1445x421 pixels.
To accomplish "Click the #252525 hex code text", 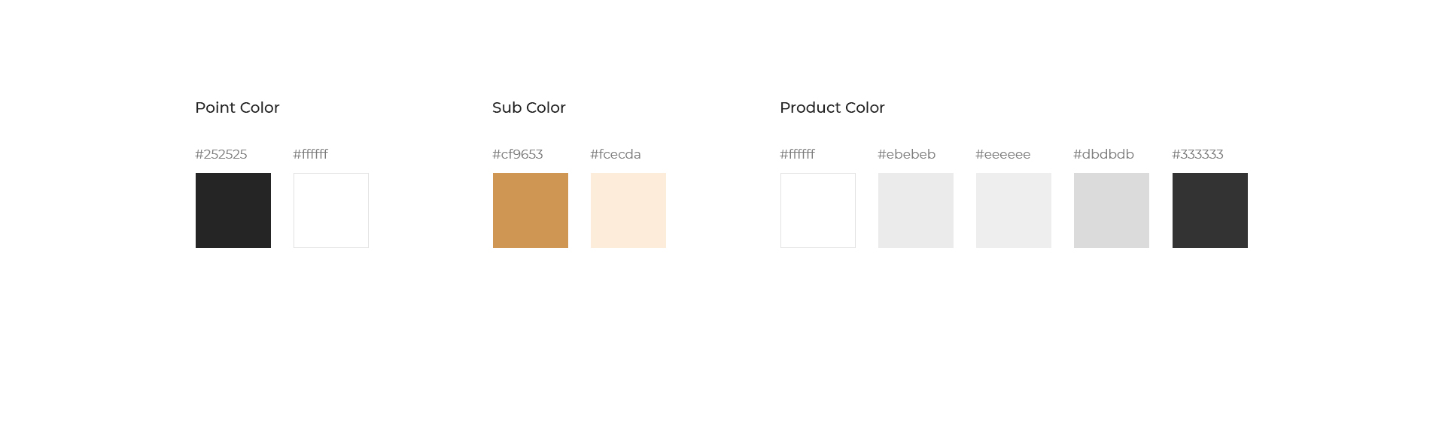I will [221, 154].
